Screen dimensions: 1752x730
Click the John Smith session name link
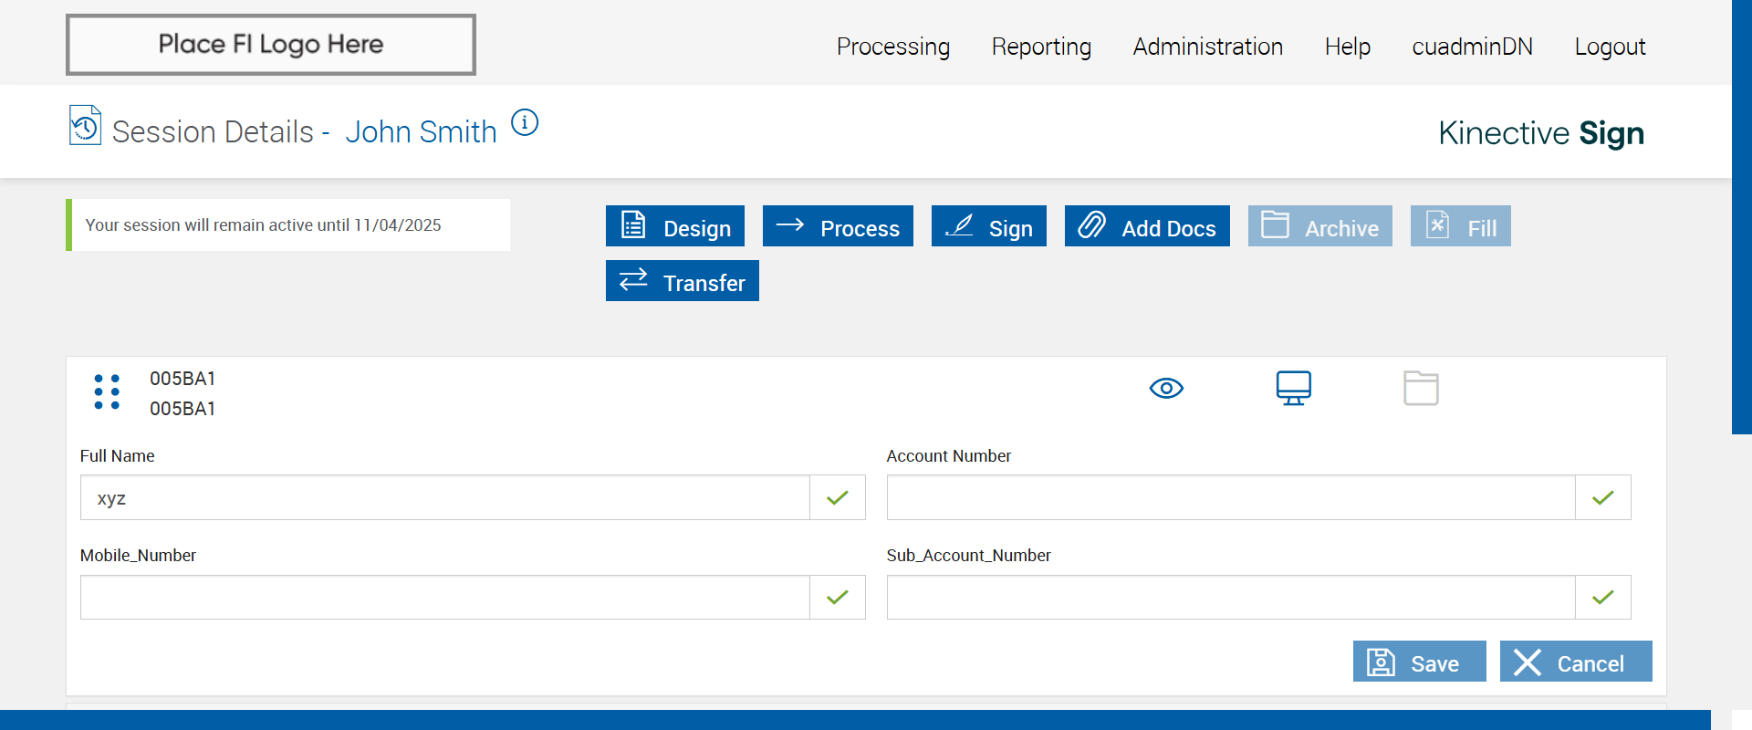point(422,132)
